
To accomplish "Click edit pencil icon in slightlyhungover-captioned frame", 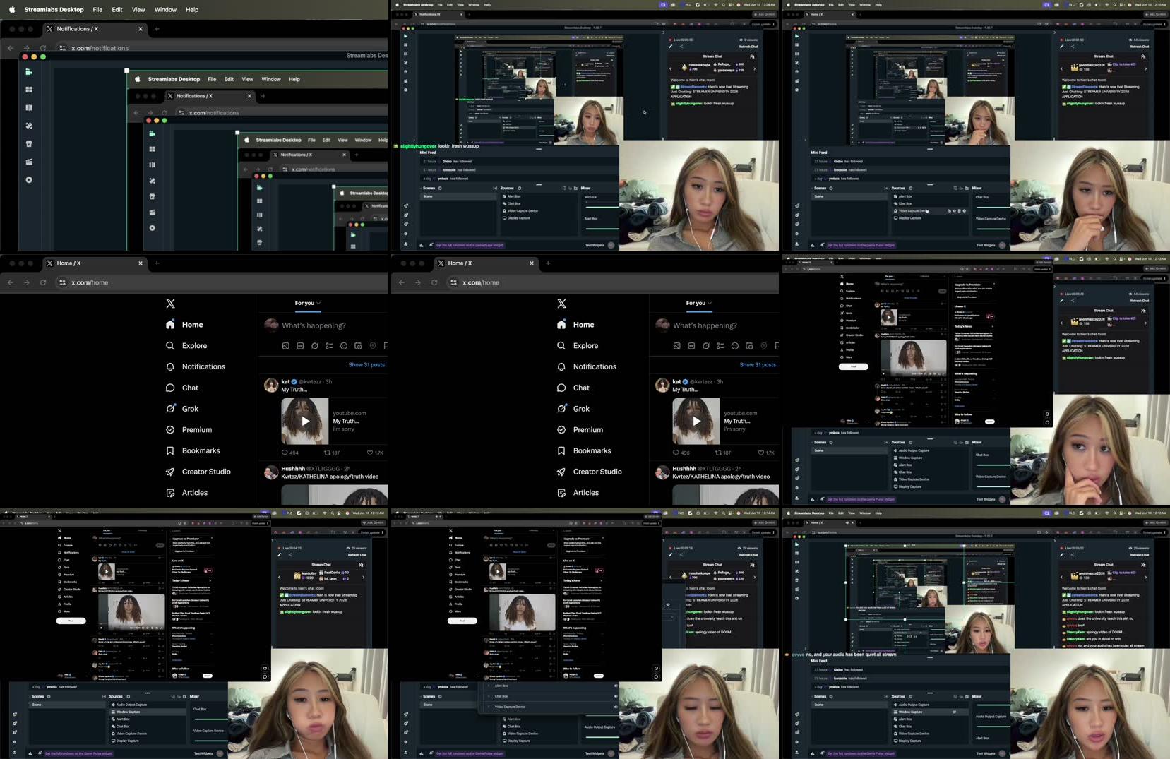I will click(x=671, y=47).
